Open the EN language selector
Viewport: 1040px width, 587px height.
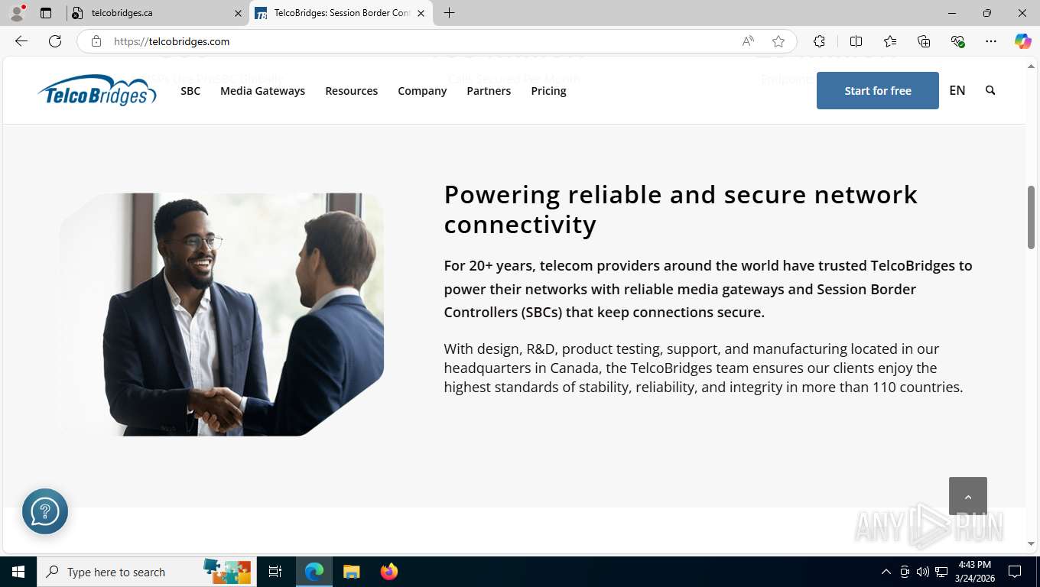[957, 90]
